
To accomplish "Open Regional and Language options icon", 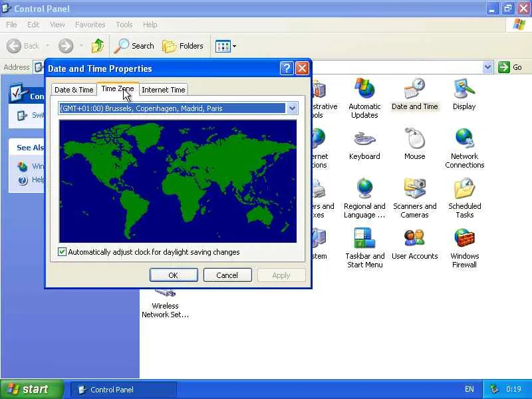I will click(364, 198).
